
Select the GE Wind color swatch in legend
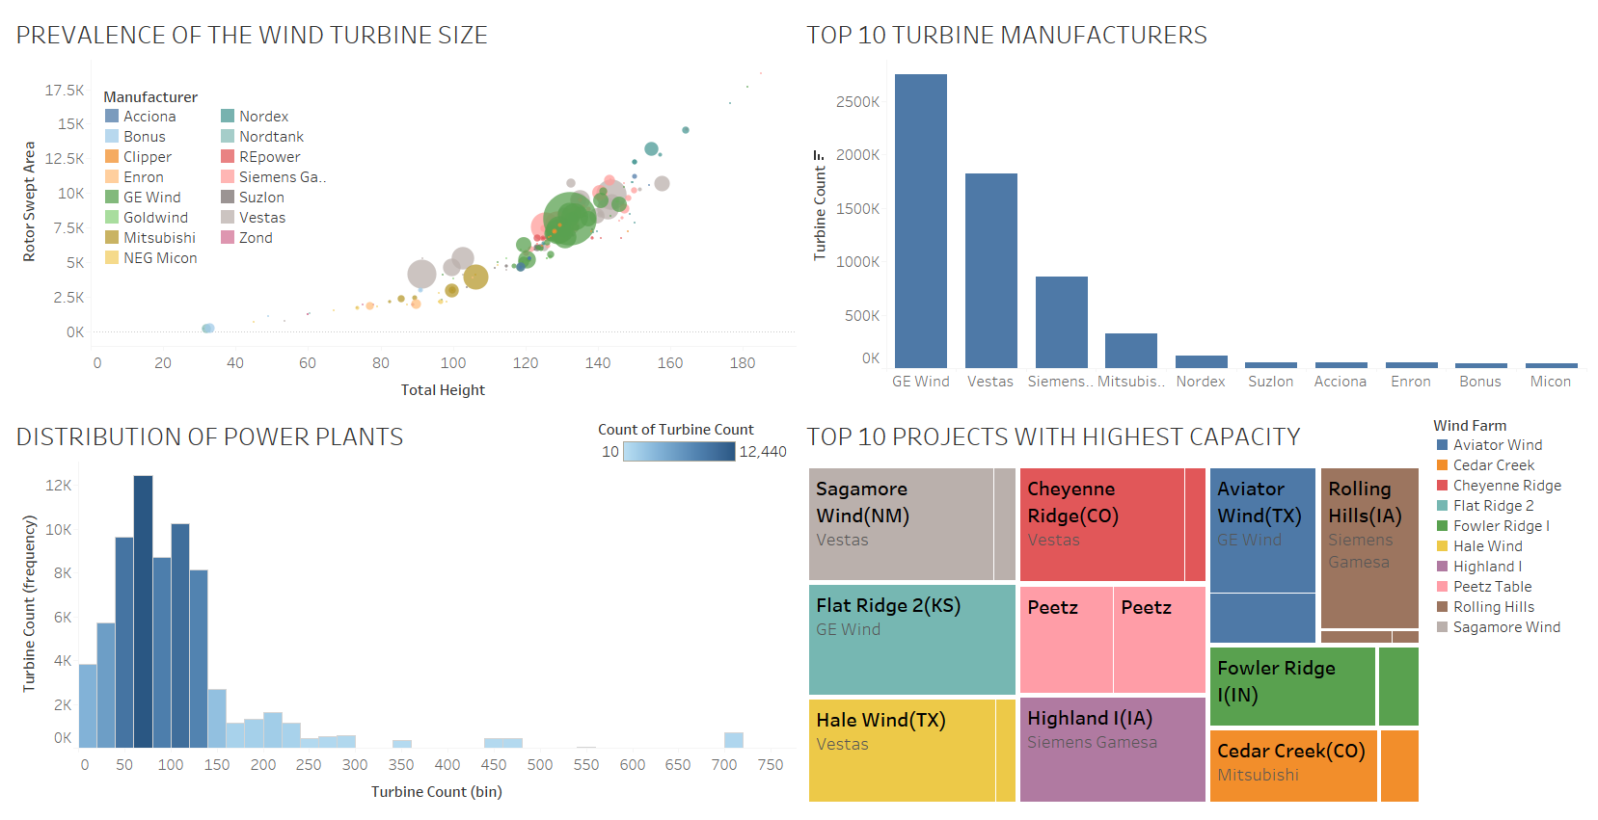click(x=112, y=197)
